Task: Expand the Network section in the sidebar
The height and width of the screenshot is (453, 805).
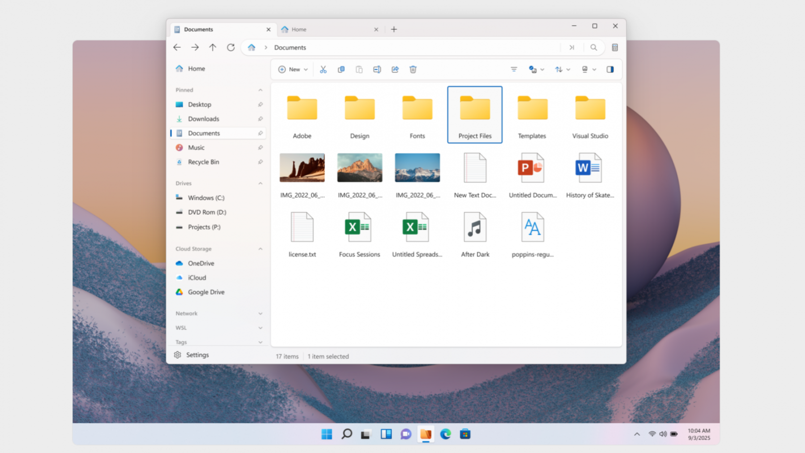Action: [x=260, y=313]
